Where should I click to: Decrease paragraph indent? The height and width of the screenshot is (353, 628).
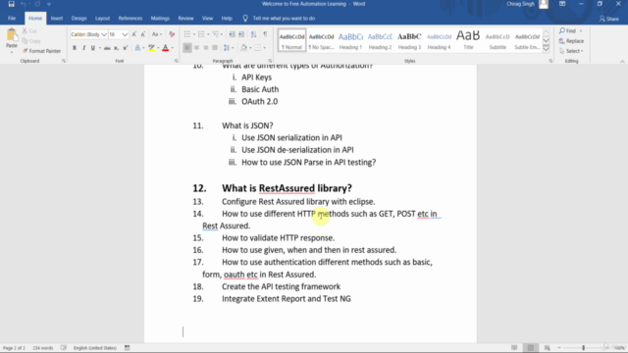(232, 34)
